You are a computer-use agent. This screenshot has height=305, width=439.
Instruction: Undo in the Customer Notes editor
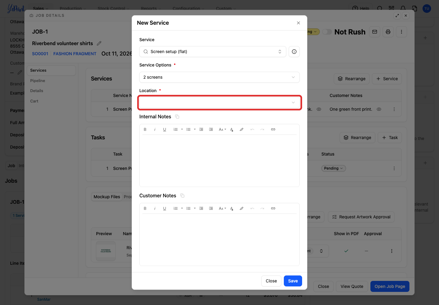(x=252, y=208)
